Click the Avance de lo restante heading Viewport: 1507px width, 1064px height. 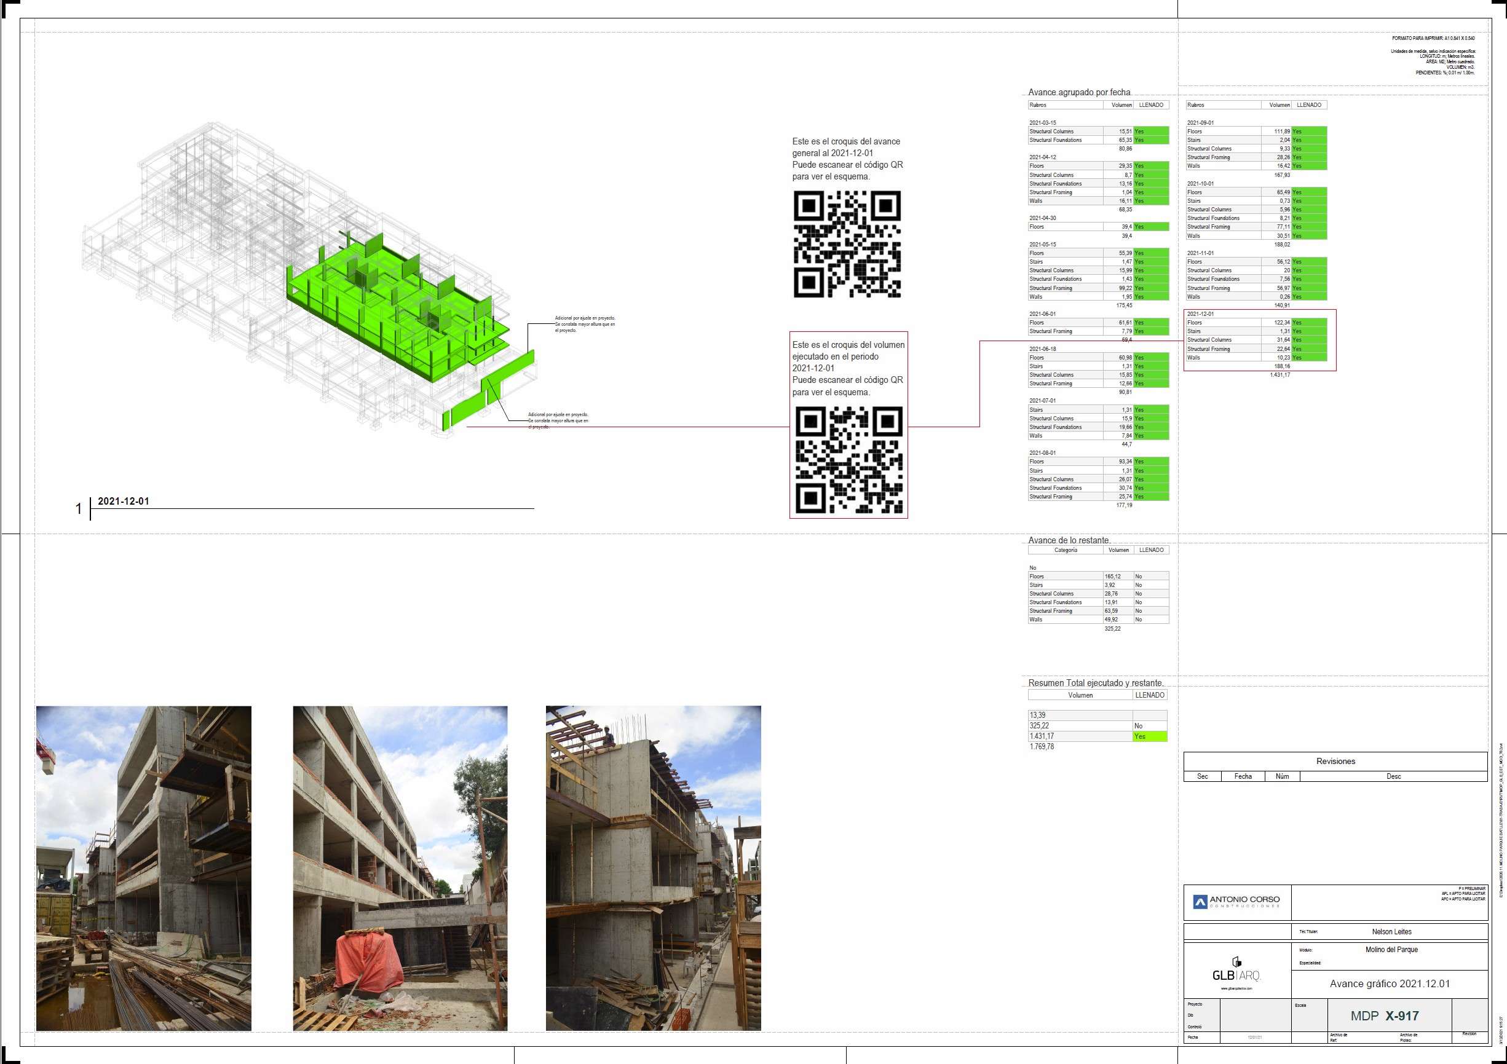tap(1069, 540)
